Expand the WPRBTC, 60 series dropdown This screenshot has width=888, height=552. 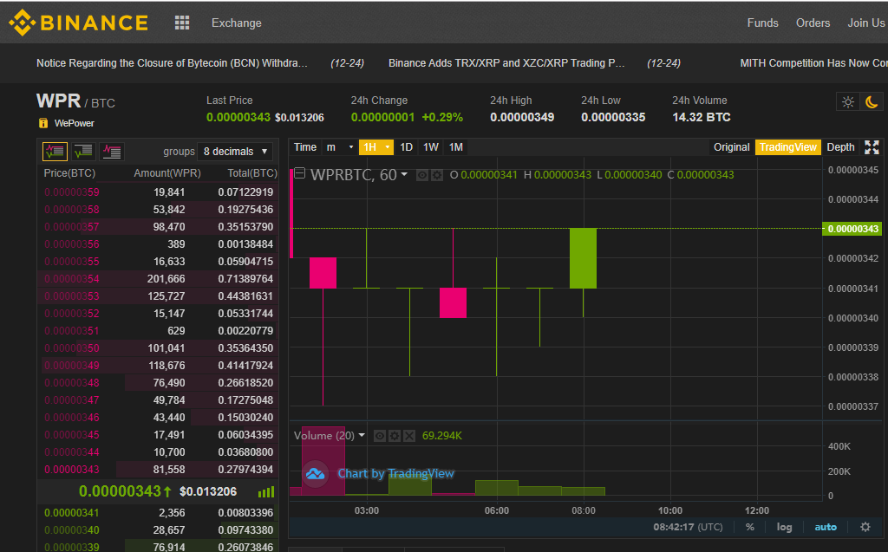pos(404,174)
